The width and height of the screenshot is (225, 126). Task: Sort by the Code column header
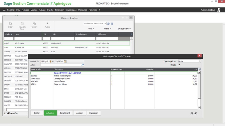tap(9, 34)
